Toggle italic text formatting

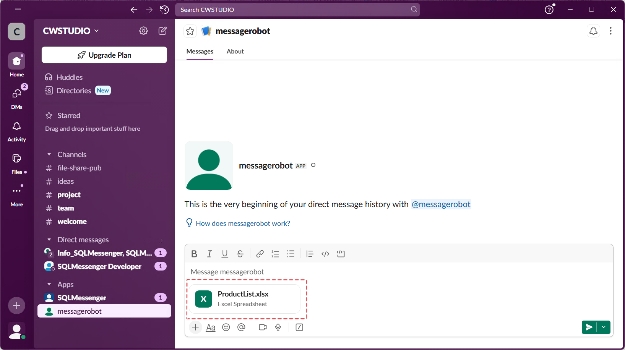pos(209,253)
